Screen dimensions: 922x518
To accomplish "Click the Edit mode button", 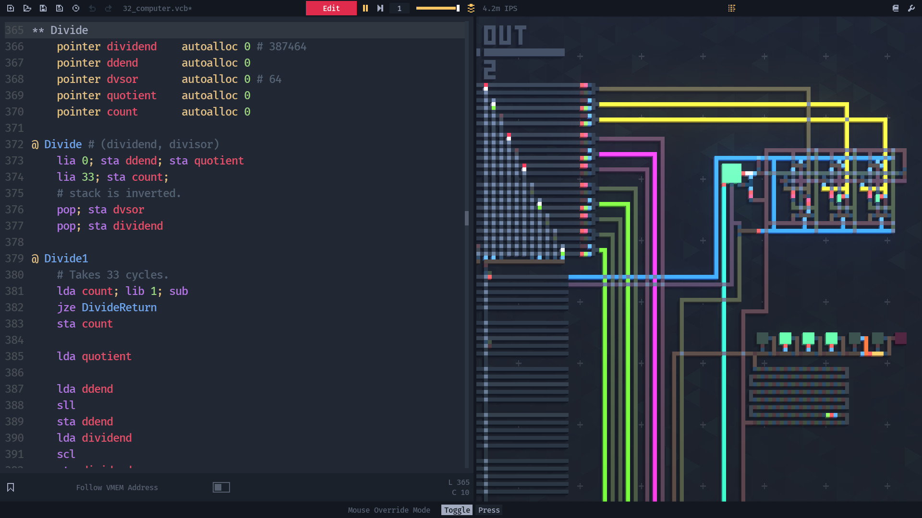I will [331, 8].
